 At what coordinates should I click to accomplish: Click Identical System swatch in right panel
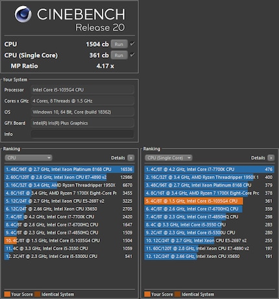pos(177,294)
